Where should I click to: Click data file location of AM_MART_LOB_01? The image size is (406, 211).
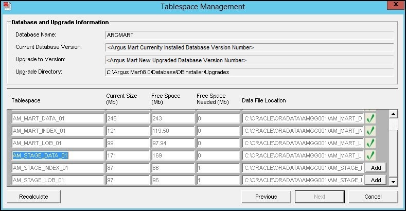coord(303,143)
